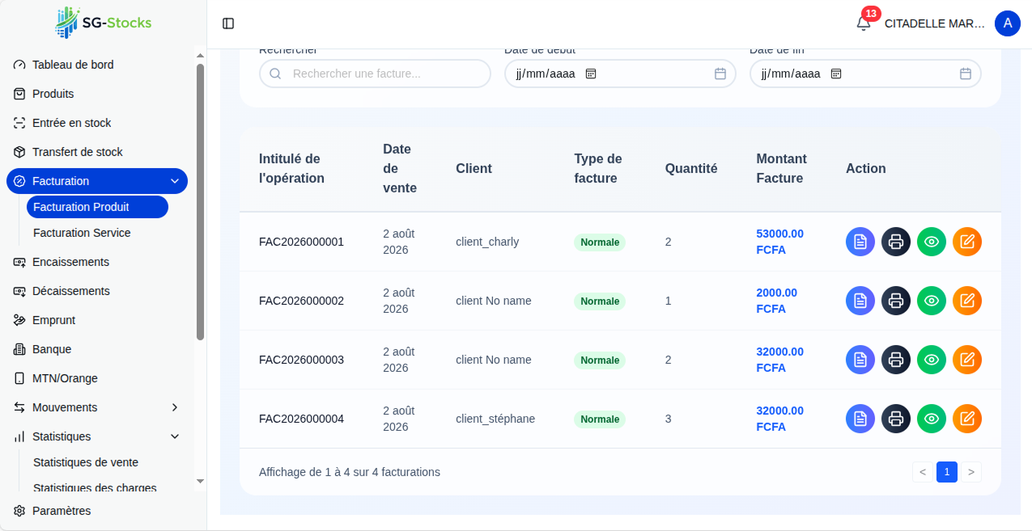Edit invoice FAC2026000004

[x=967, y=419]
